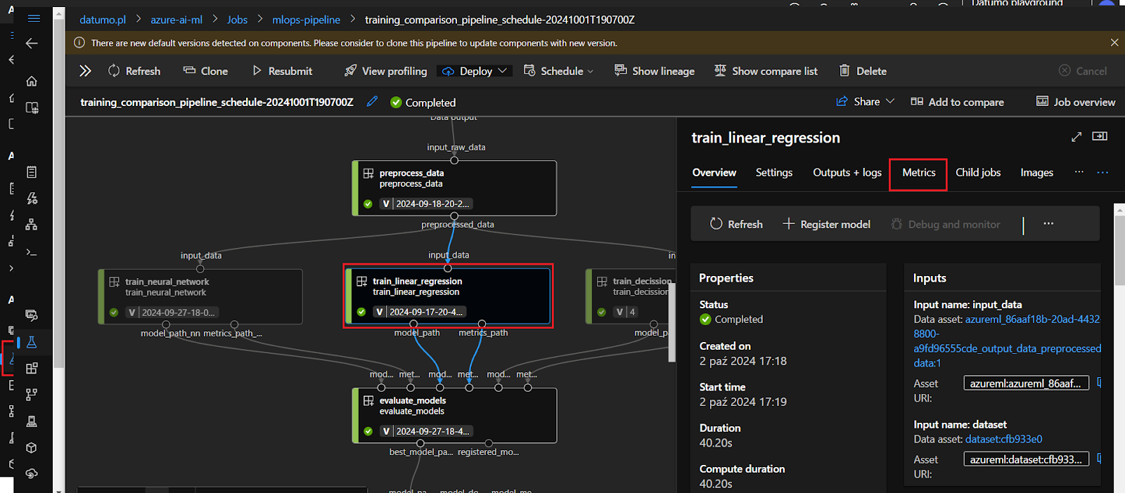Click Show lineage

click(654, 71)
